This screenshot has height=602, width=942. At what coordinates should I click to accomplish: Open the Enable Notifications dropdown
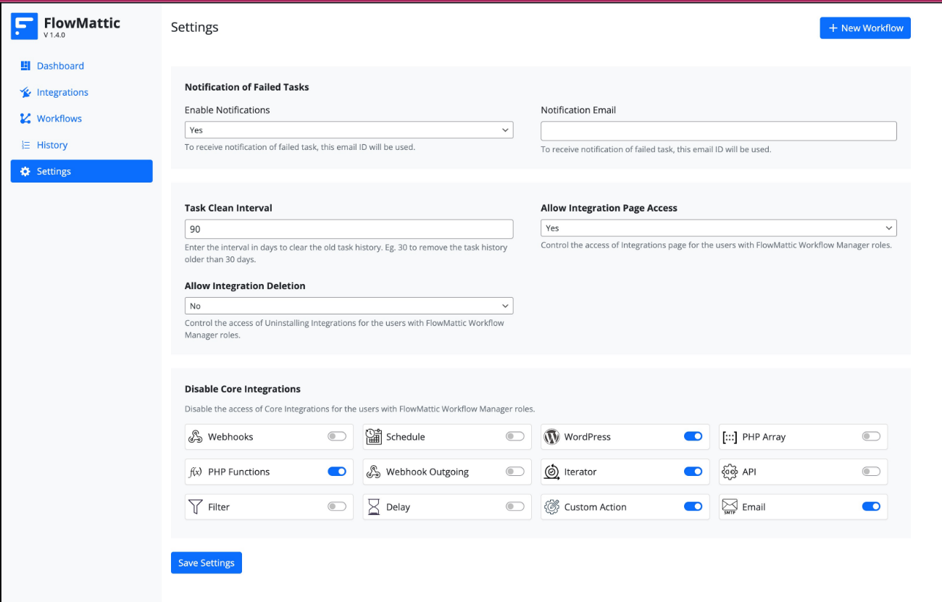[x=349, y=130]
